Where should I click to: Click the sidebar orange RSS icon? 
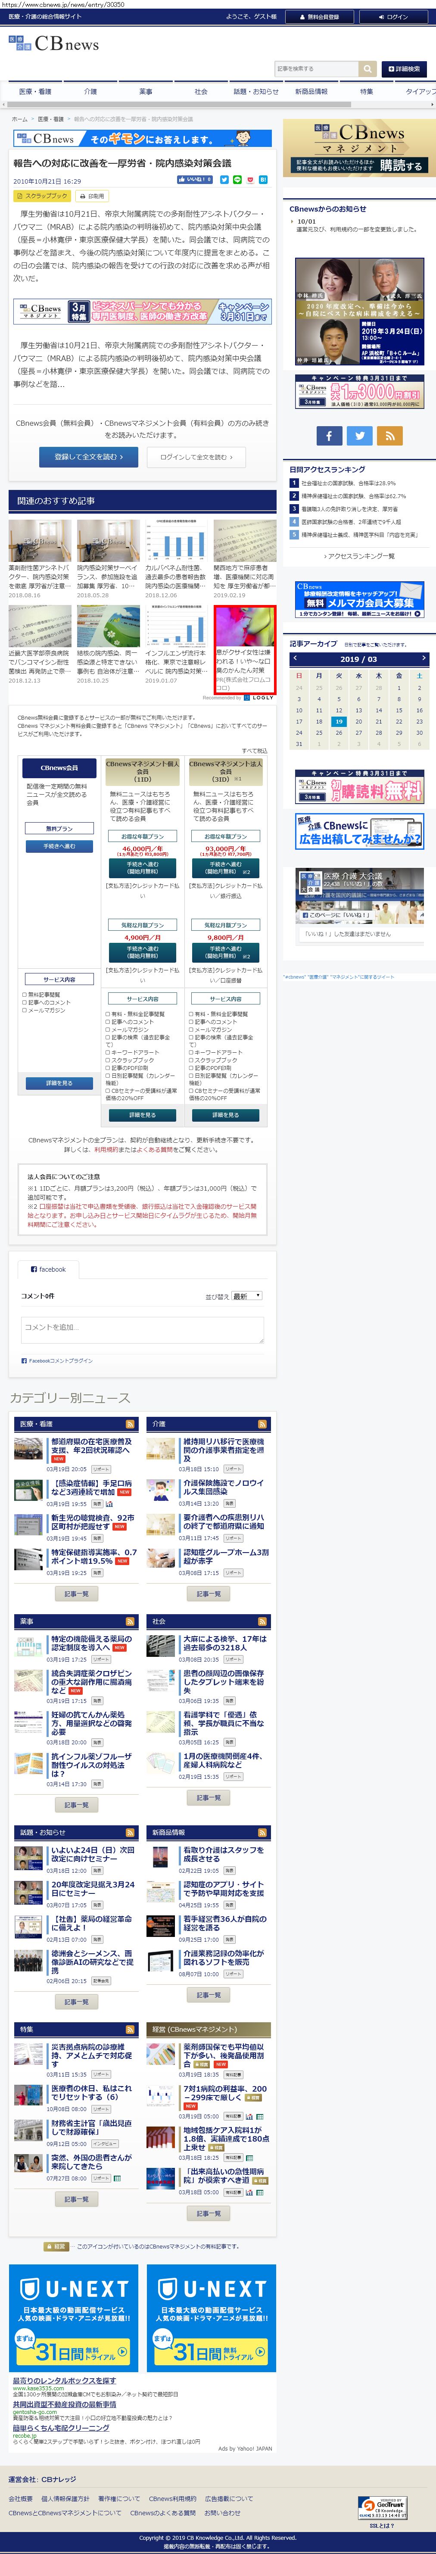pos(389,435)
